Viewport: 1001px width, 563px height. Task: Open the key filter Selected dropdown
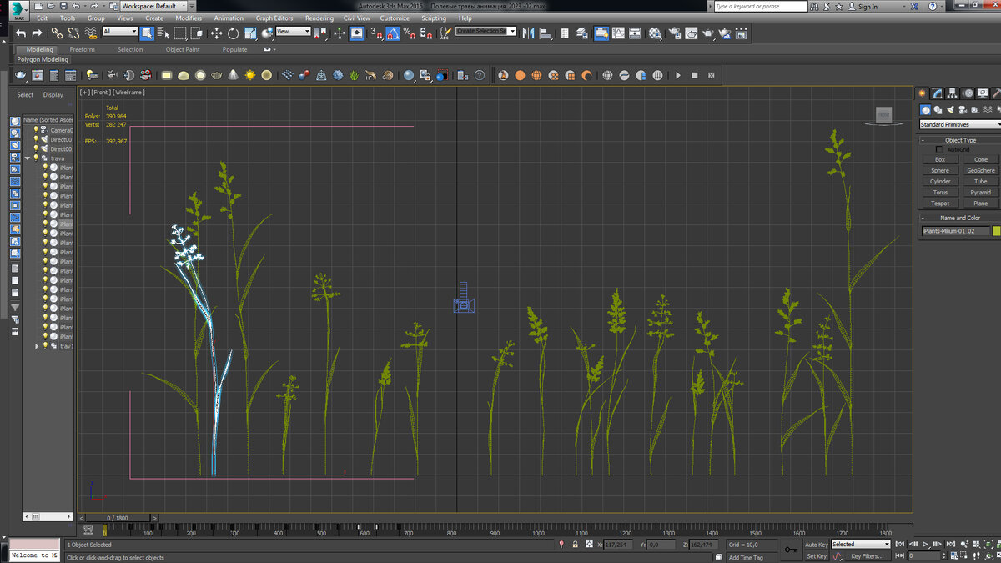coord(861,545)
